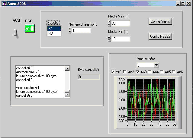This screenshot has width=193, height=138.
Task: Open the Config Anem. dialog
Action: 160,21
